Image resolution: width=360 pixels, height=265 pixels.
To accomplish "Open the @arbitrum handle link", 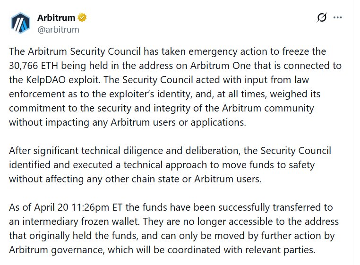I will (x=58, y=29).
